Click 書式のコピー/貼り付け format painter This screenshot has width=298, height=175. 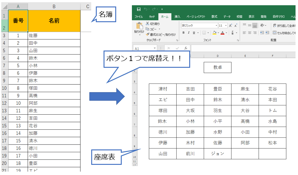[x=161, y=35]
